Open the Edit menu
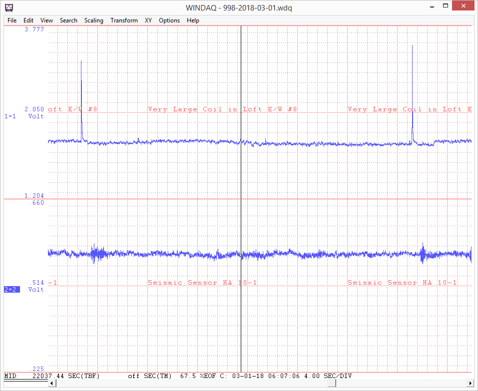Screen dimensions: 478x391 (x=28, y=20)
